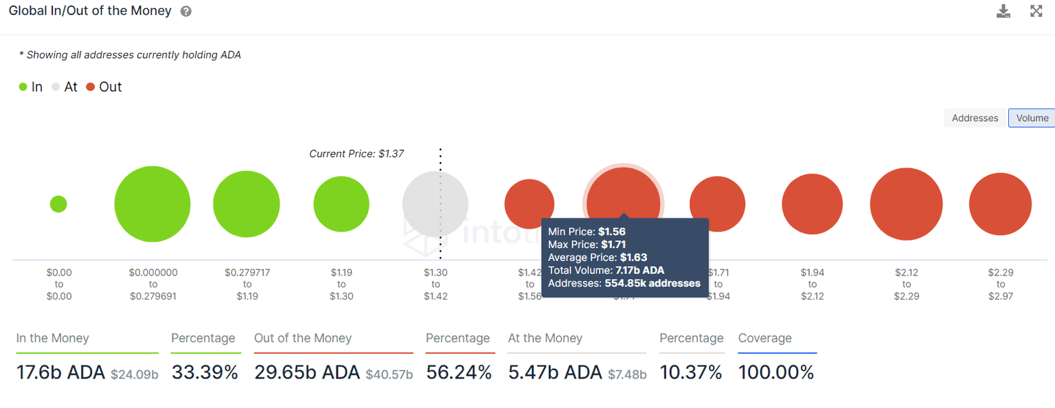Click the $0.279717 to $1.19 green bubble

[247, 204]
